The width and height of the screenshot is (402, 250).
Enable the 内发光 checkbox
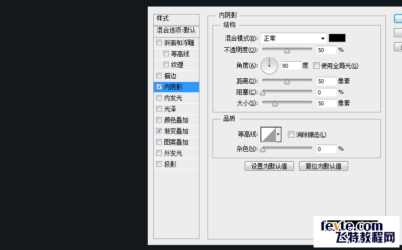point(159,97)
